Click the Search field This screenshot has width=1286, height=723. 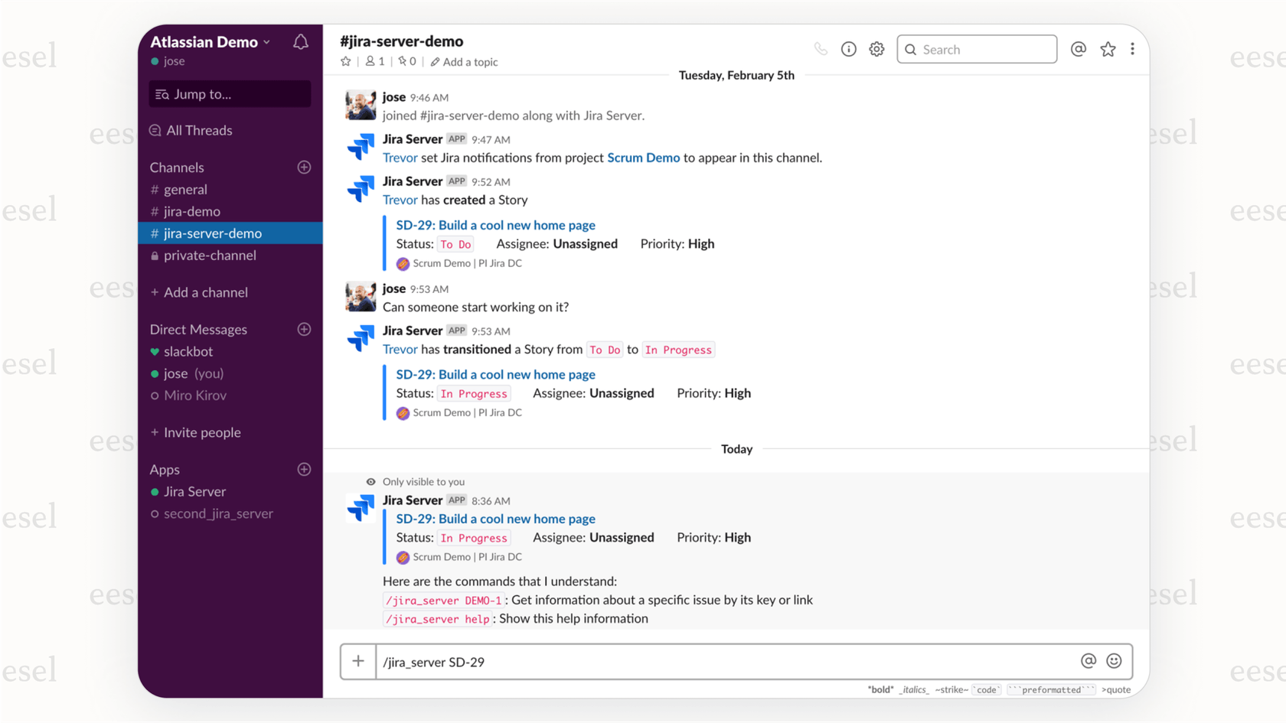[x=977, y=48]
